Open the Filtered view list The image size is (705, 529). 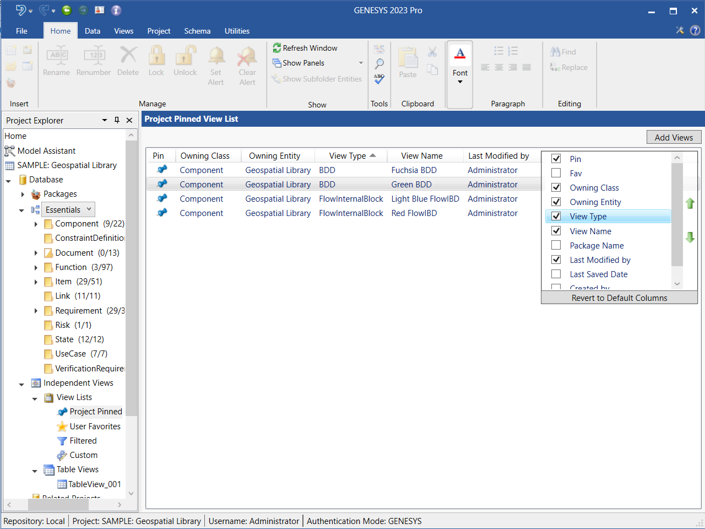[83, 441]
